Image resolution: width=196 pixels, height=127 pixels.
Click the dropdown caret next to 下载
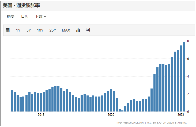click(45, 17)
